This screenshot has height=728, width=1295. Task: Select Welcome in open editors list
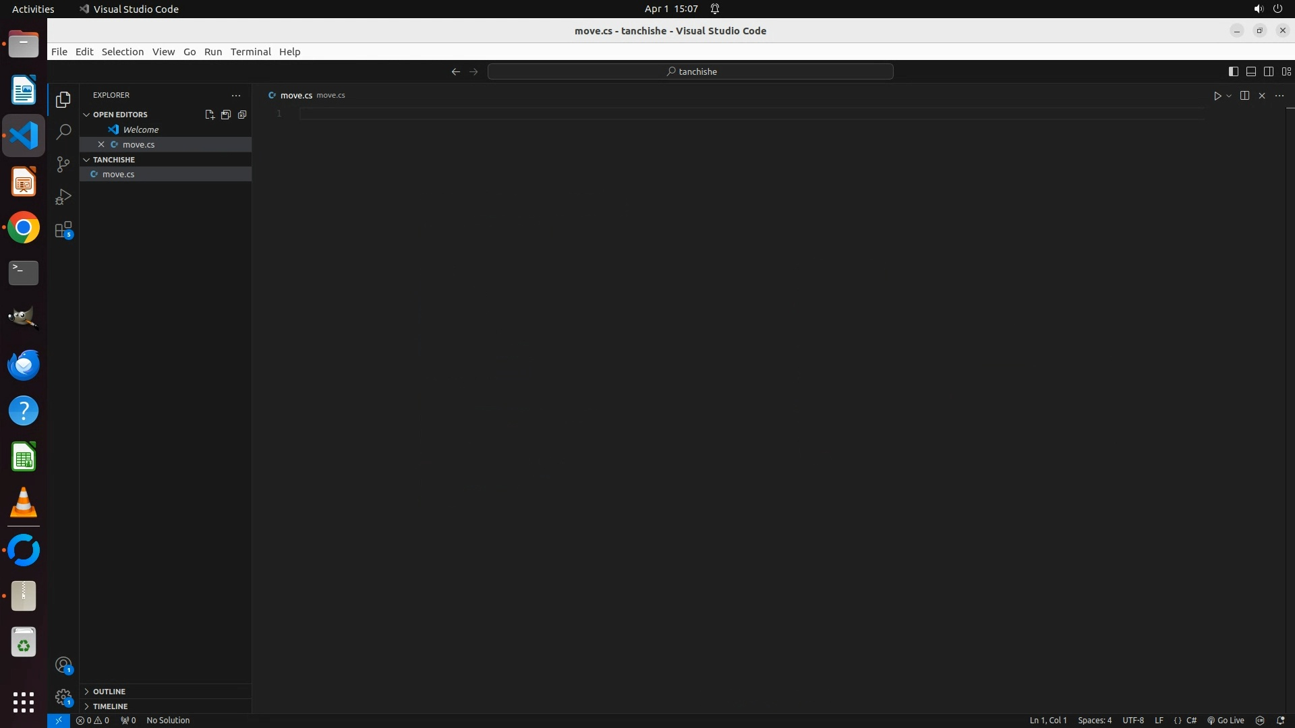140,129
